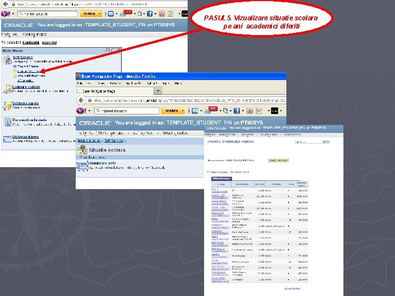The width and height of the screenshot is (395, 296).
Task: Open the Yahoo logo dropdown in the Firefox window
Action: click(89, 111)
